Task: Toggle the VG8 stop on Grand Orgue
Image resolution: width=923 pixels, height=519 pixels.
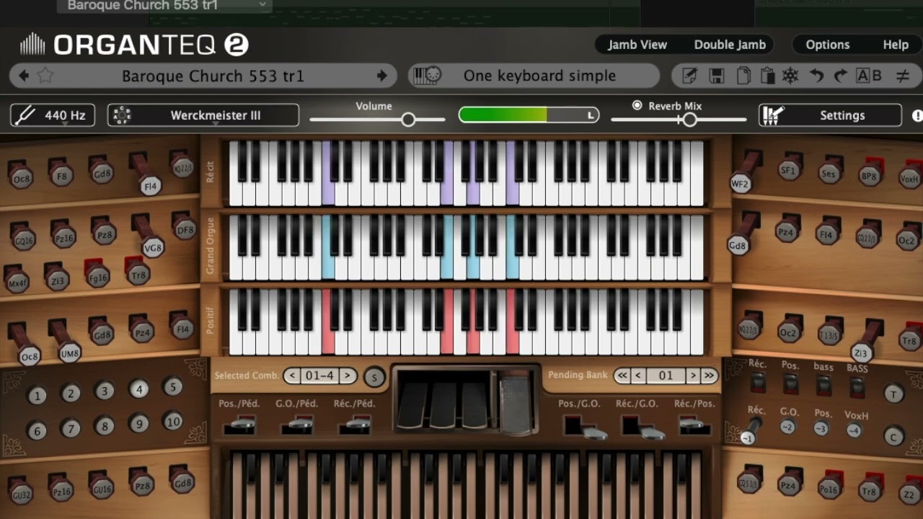Action: [x=153, y=247]
